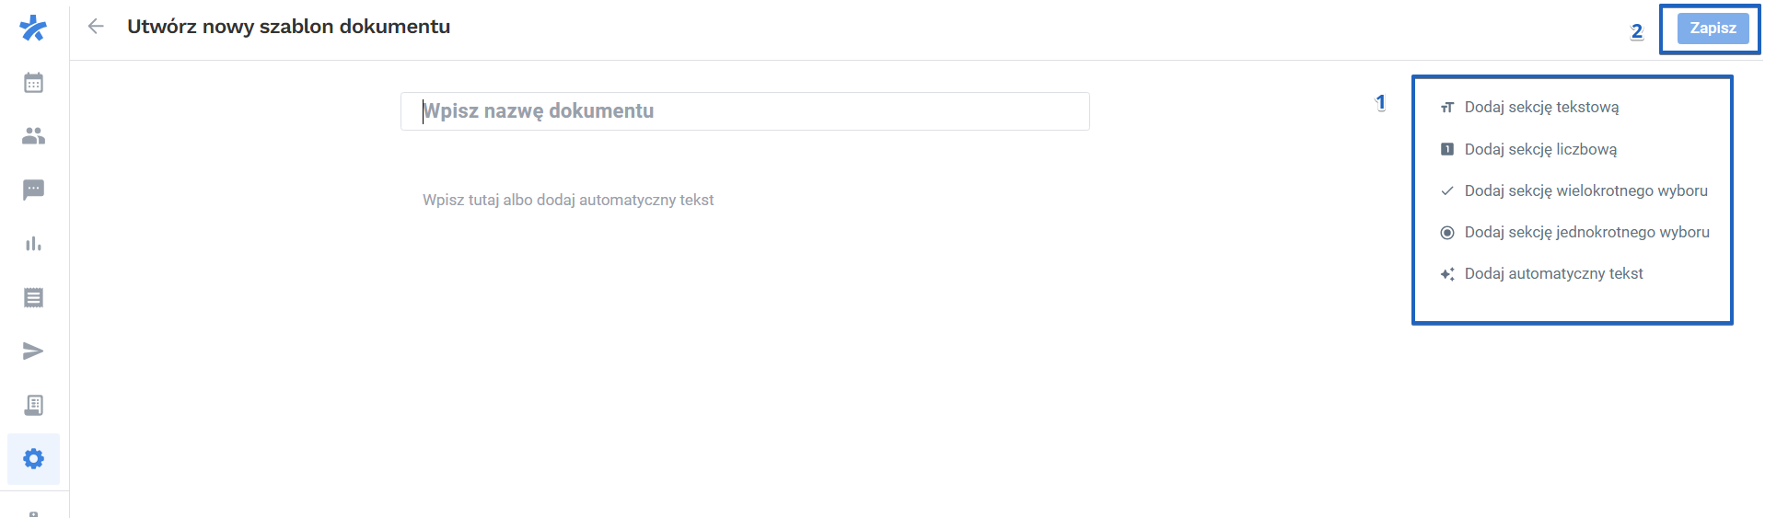Focus the Wpisz nazwę dokumentu field
1765x518 pixels.
pyautogui.click(x=745, y=111)
